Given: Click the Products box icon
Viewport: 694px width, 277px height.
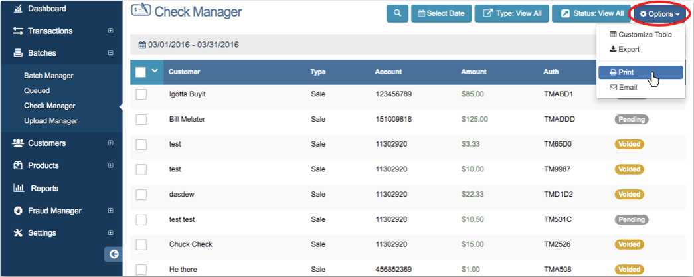Looking at the screenshot, I should click(x=18, y=165).
